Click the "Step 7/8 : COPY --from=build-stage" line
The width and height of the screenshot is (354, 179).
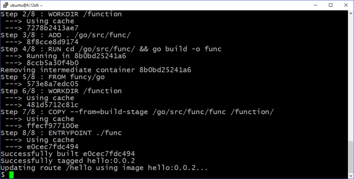[137, 112]
